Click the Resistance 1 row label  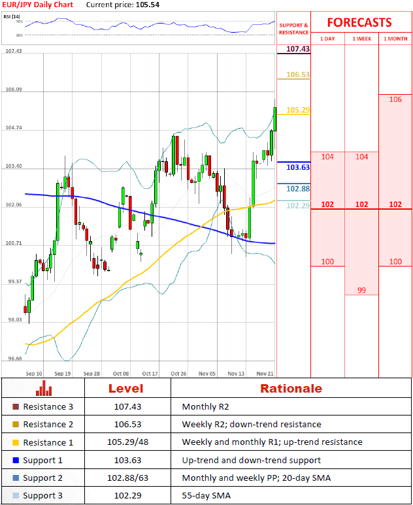click(48, 442)
